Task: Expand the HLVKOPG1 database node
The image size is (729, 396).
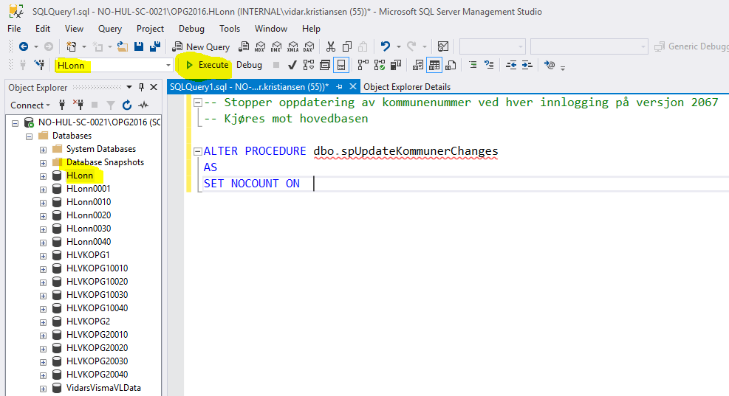Action: 44,256
